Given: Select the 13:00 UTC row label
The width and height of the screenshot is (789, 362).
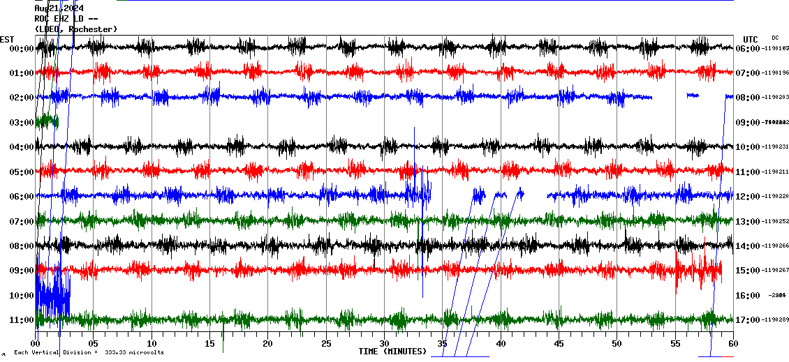Looking at the screenshot, I should (750, 222).
